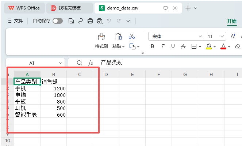Click the fx insert function icon
The width and height of the screenshot is (242, 154).
(91, 63)
